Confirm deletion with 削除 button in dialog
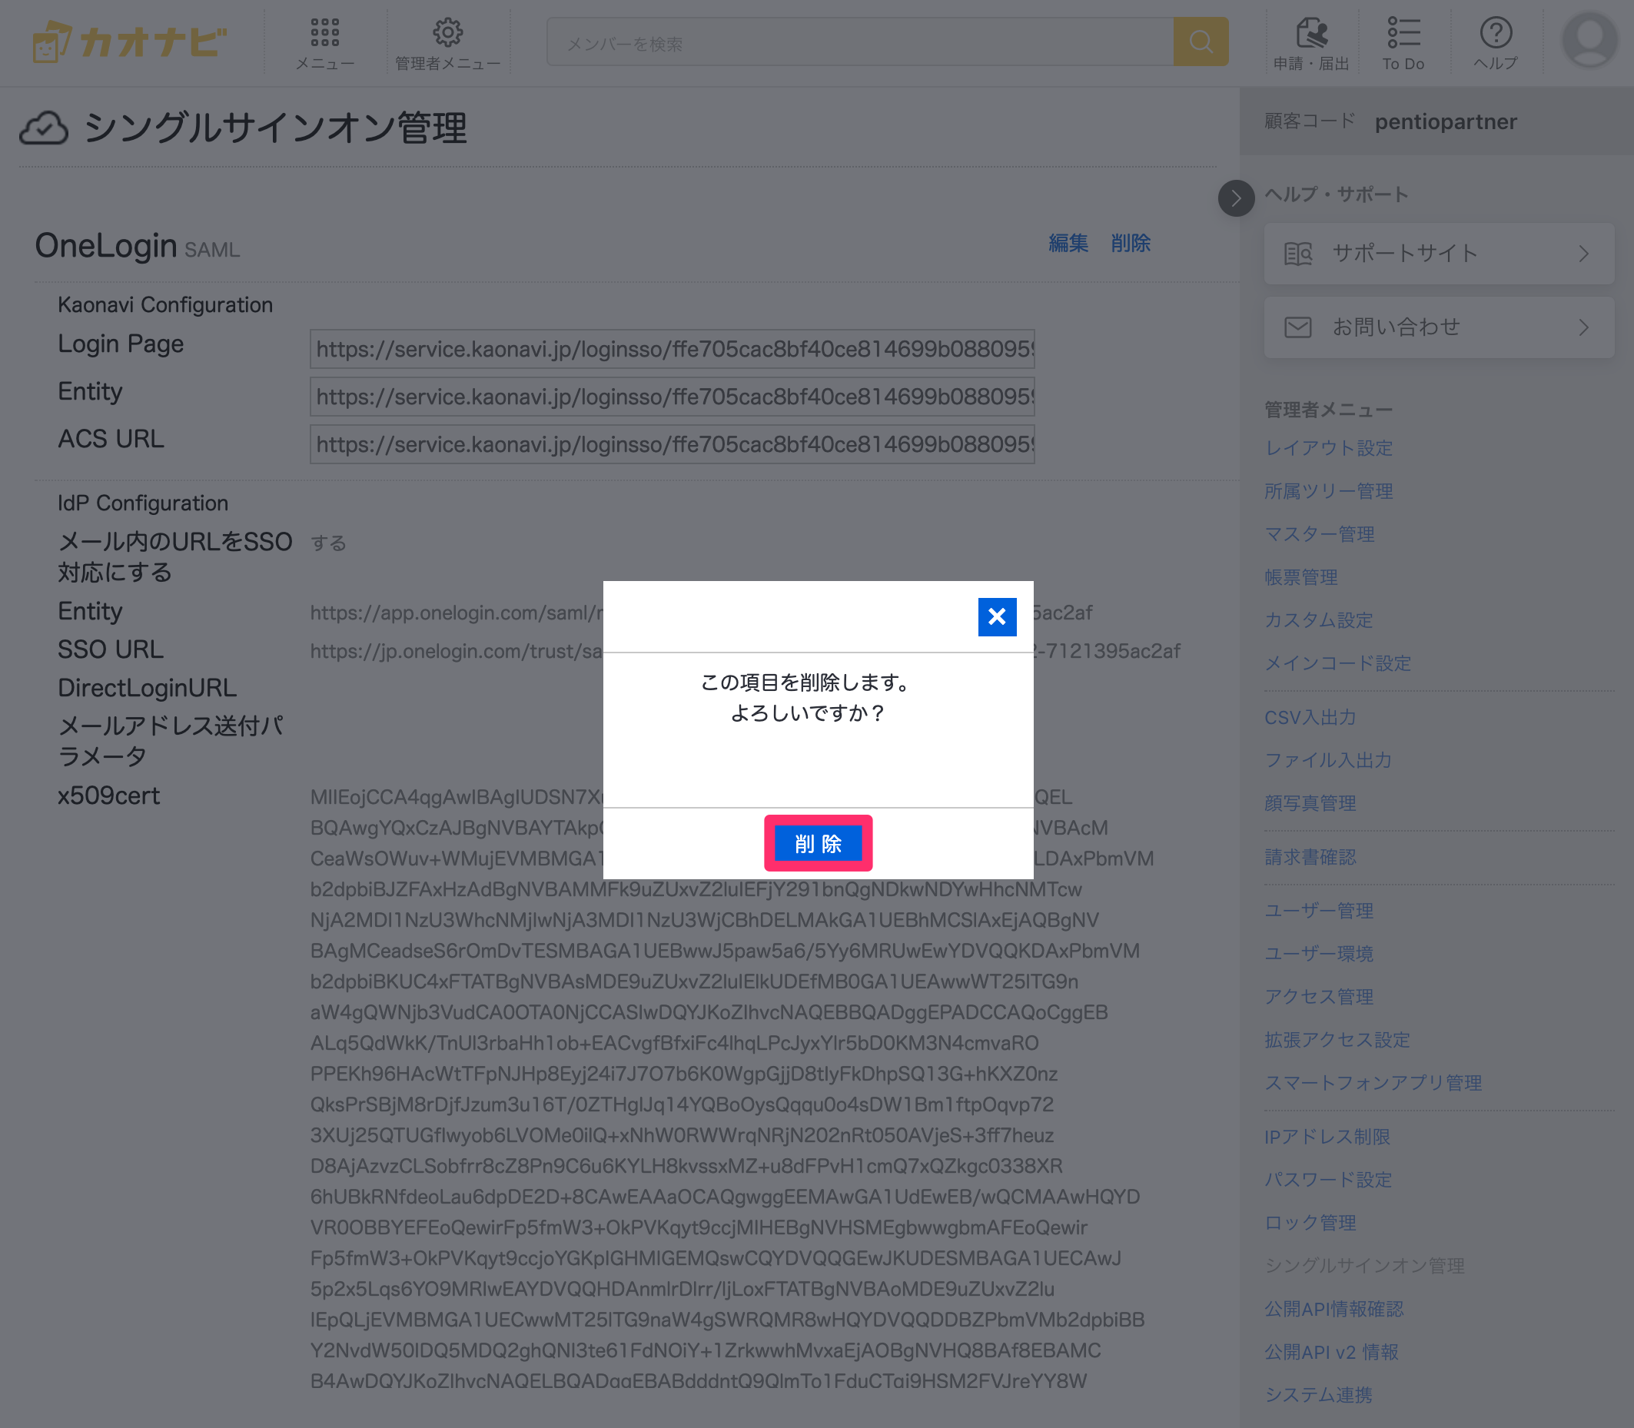Screen dimensions: 1634x1428 pyautogui.click(x=819, y=843)
